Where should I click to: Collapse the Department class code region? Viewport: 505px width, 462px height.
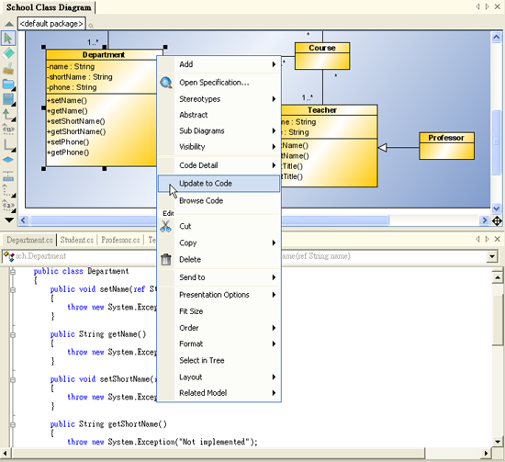pos(13,272)
